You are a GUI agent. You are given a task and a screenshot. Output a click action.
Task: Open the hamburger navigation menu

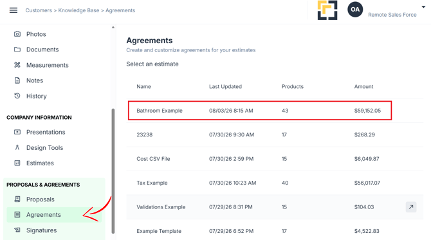click(14, 10)
